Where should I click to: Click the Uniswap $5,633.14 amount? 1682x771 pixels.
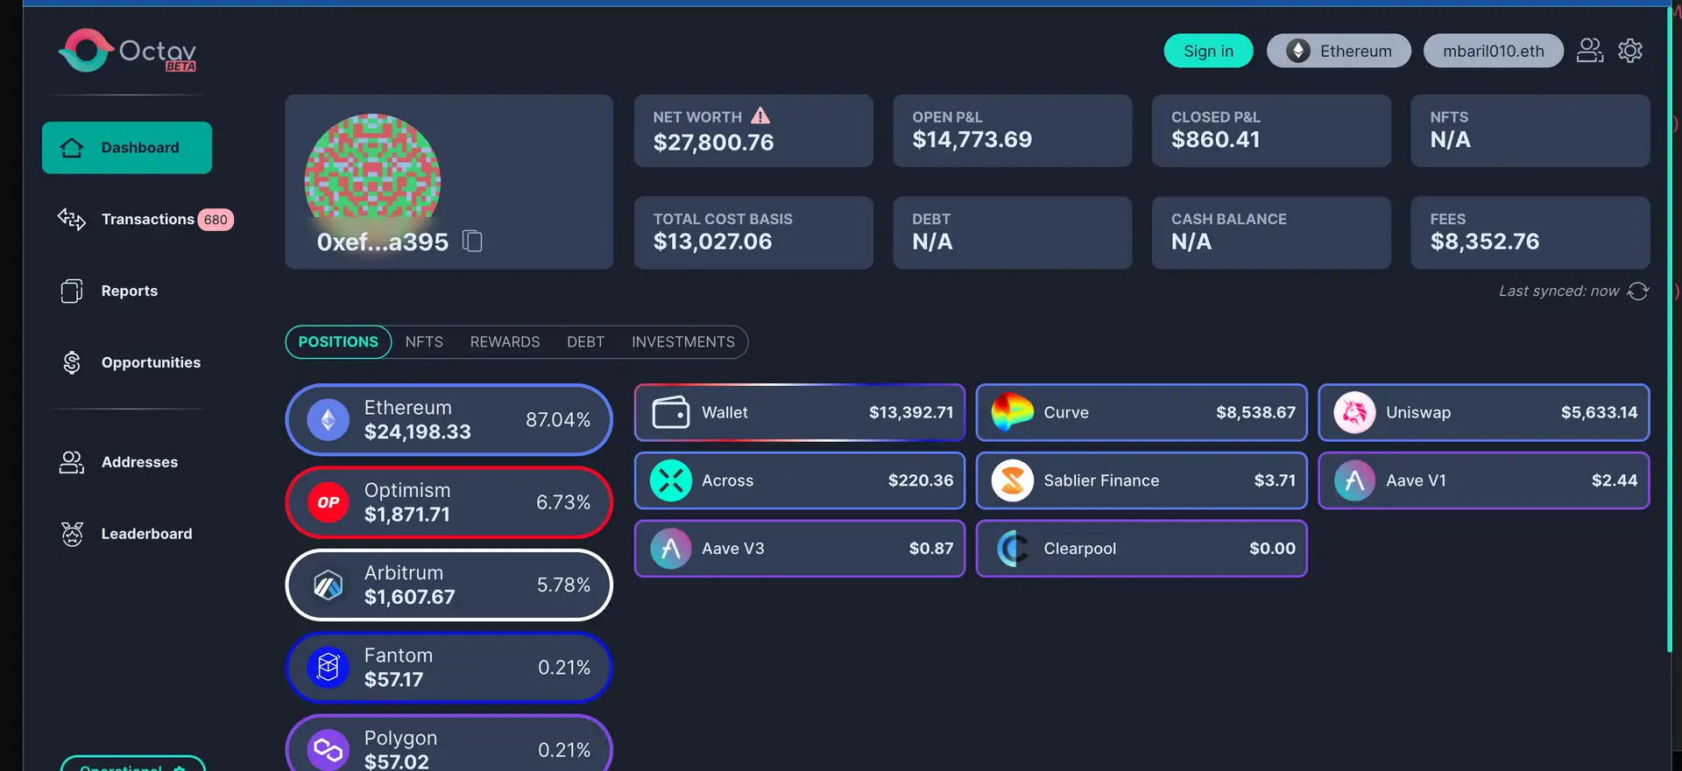click(1599, 412)
